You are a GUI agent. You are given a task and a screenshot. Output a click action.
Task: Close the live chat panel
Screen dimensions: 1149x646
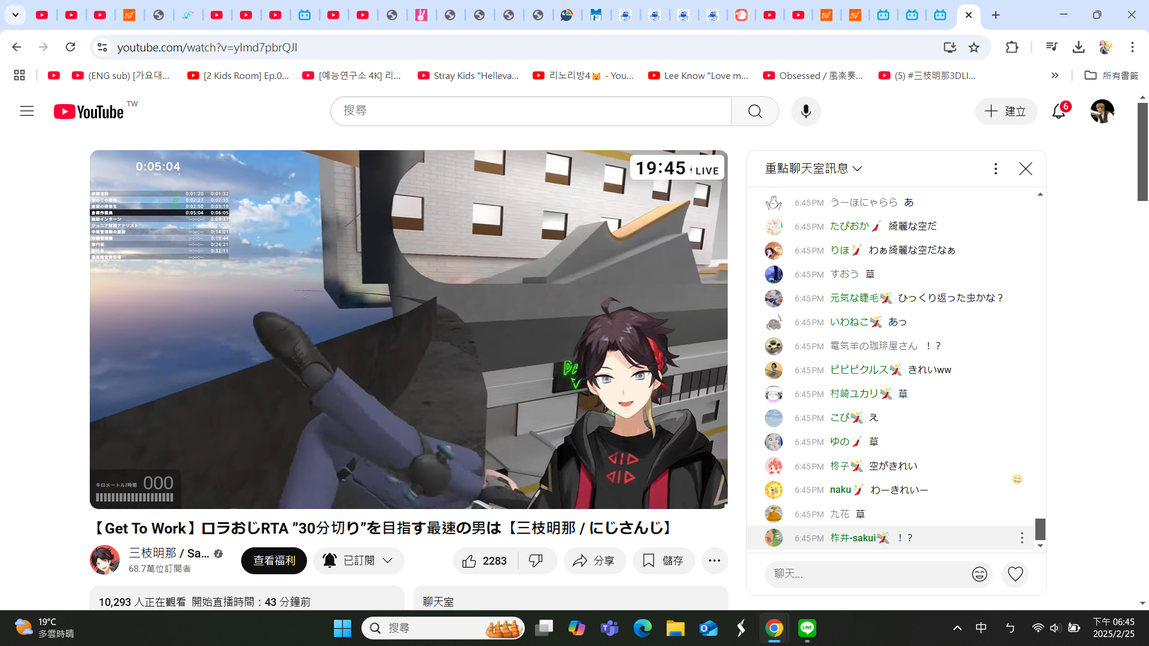coord(1026,169)
